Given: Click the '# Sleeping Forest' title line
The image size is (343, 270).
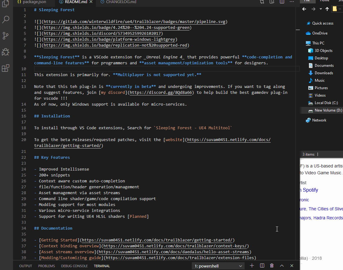Looking at the screenshot, I should point(54,10).
